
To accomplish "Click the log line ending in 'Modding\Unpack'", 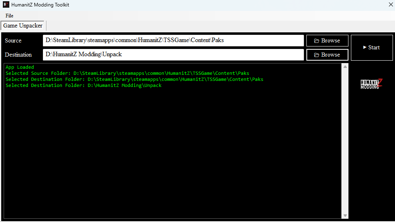I will [83, 85].
